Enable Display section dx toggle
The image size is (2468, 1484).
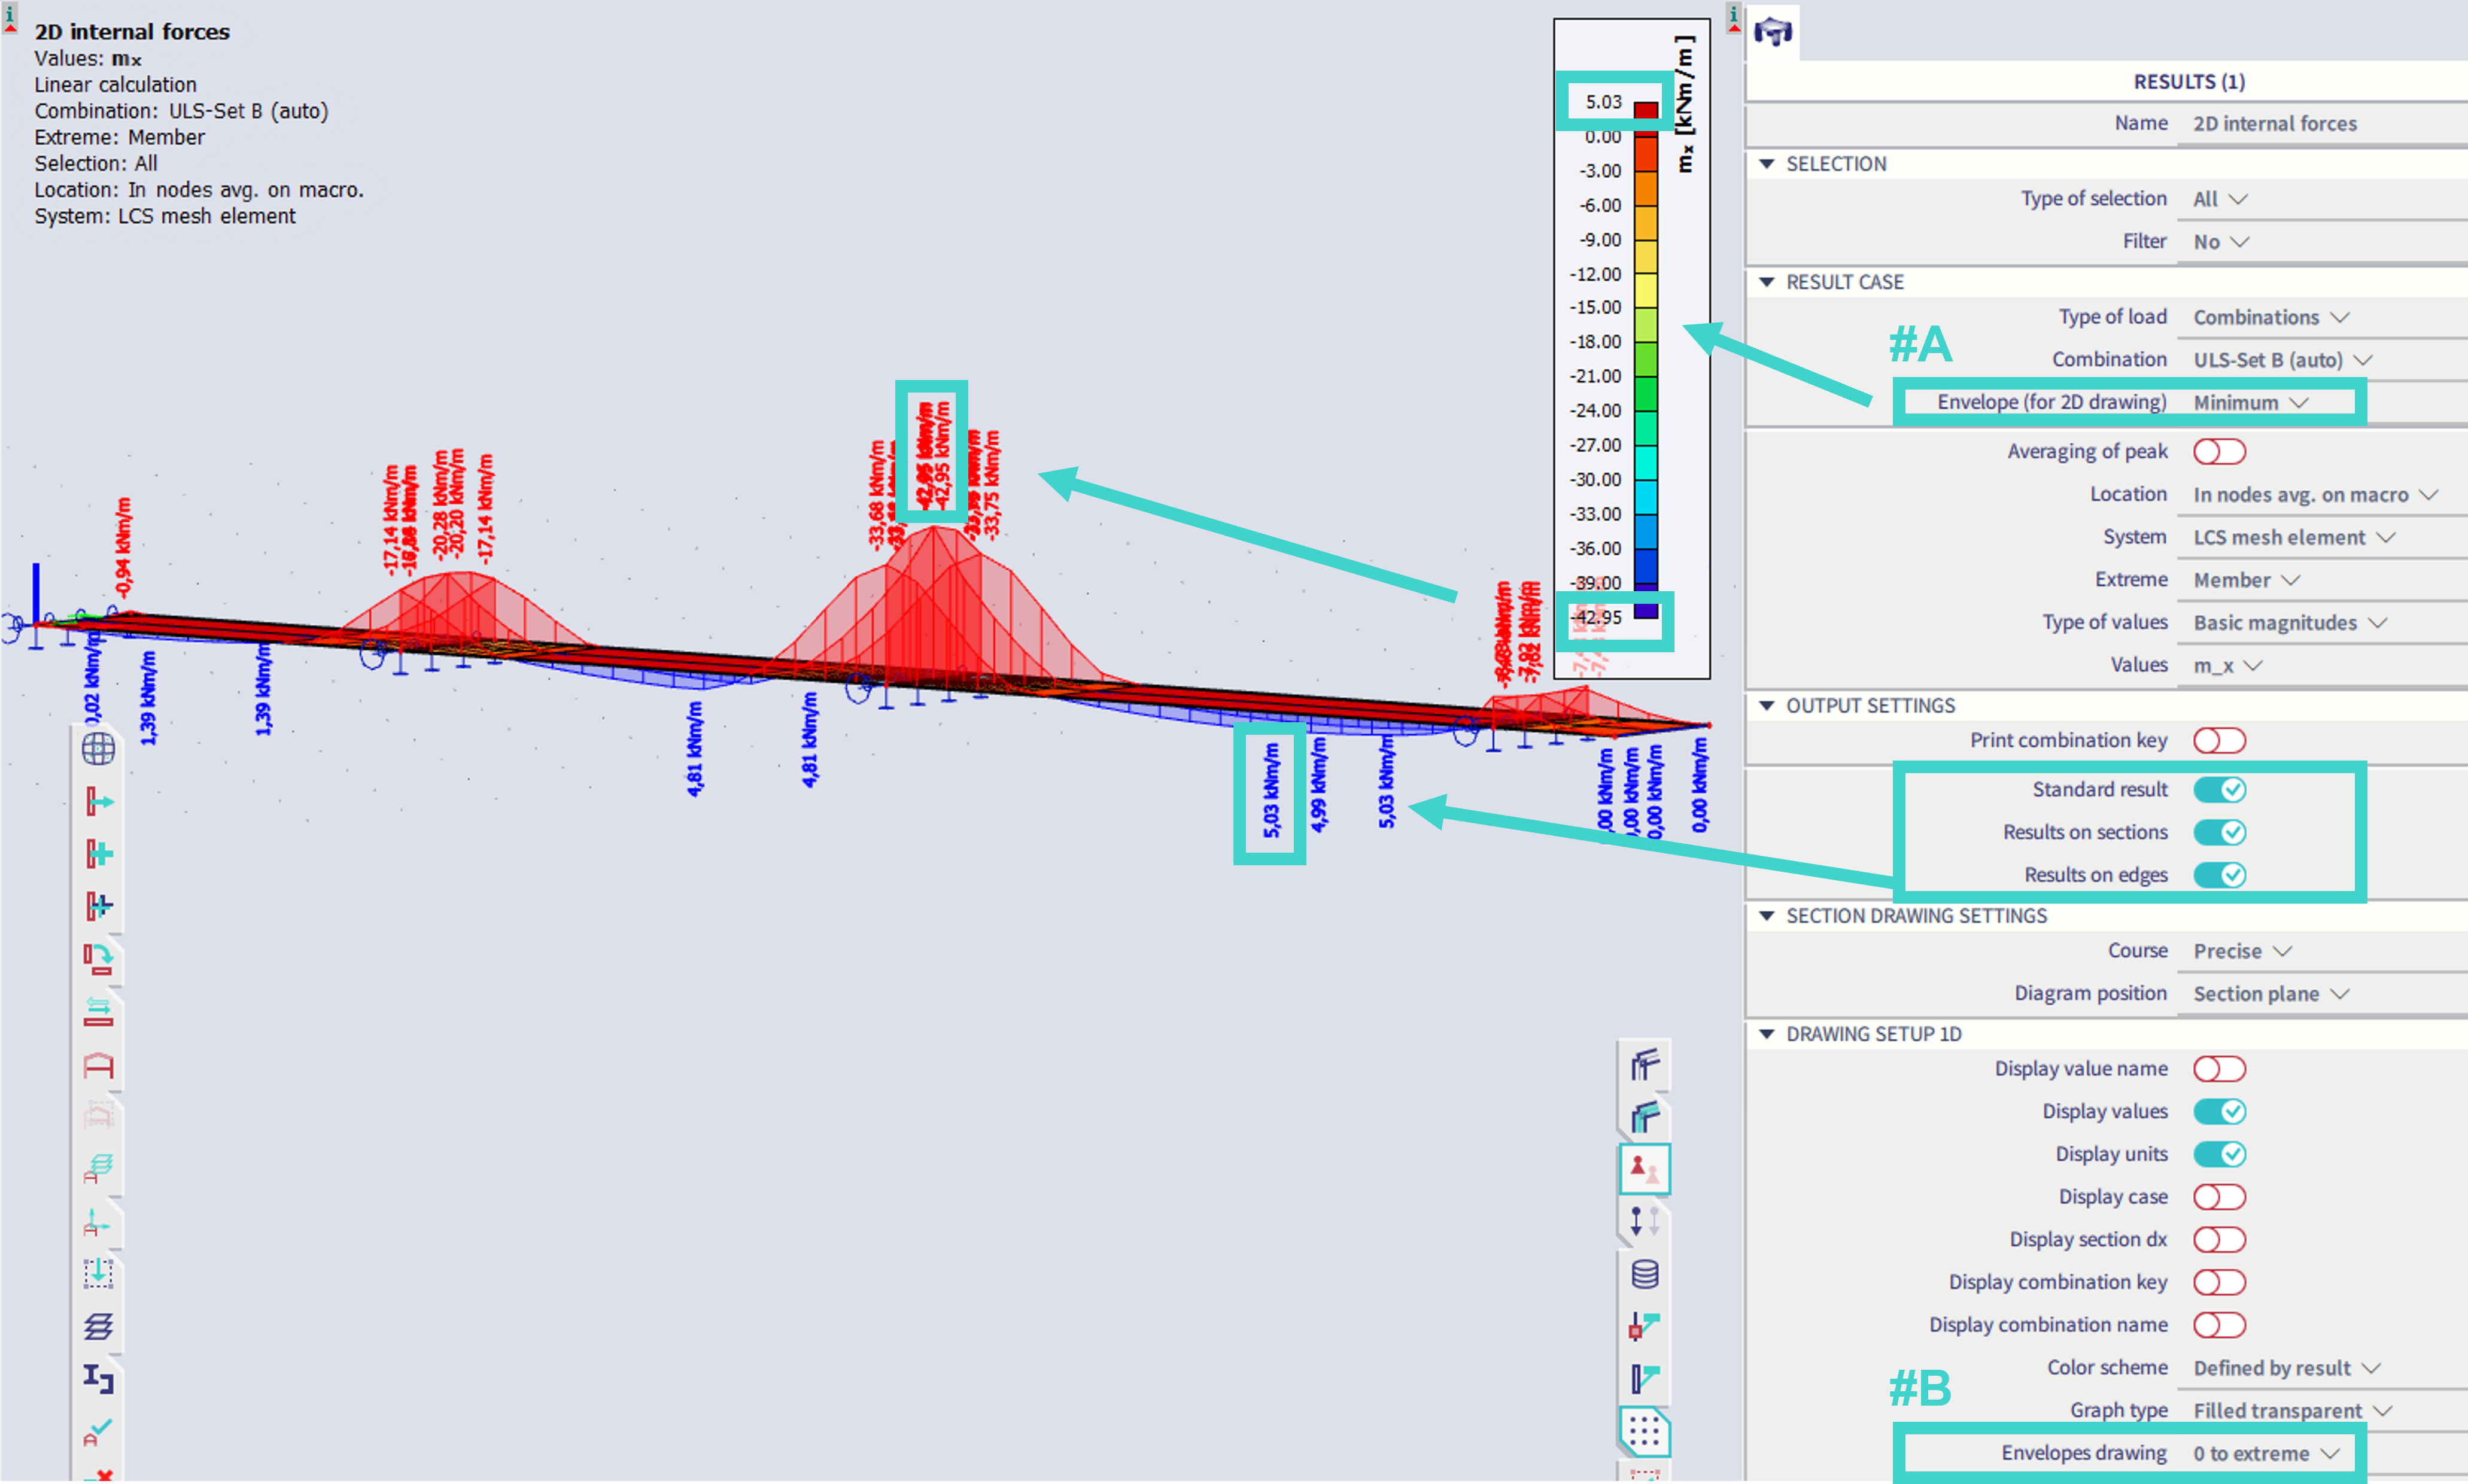(x=2219, y=1240)
